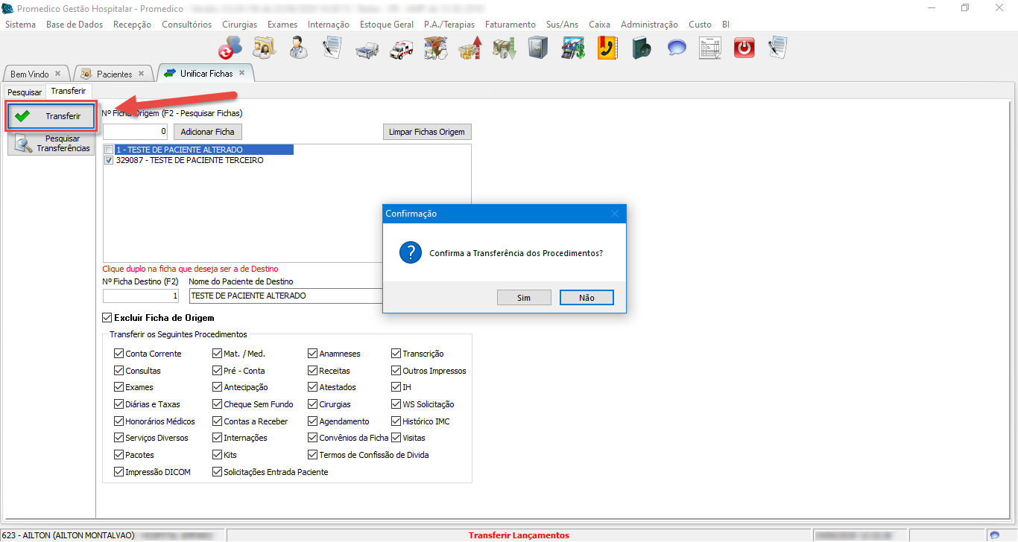Click the yellow phone book icon

coord(607,48)
